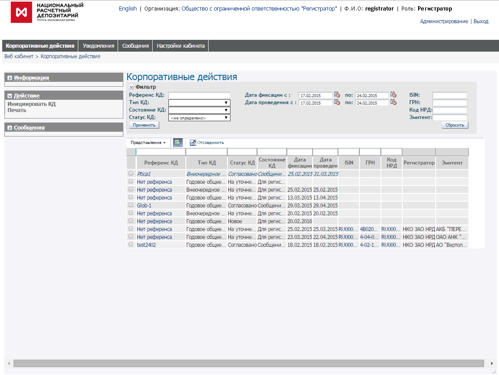Expand the Представление menu
499x375 pixels.
[148, 143]
